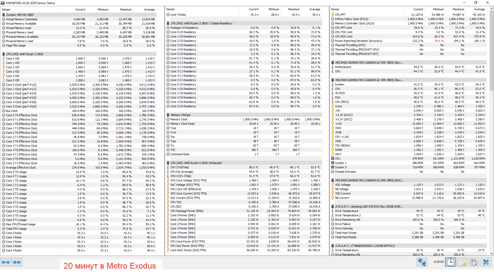
Task: Select the DIMM voltage row
Action: [x=409, y=150]
